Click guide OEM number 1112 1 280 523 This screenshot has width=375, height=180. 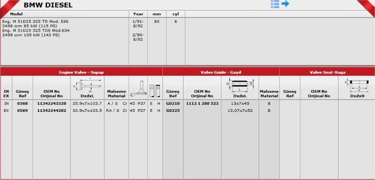pyautogui.click(x=202, y=103)
